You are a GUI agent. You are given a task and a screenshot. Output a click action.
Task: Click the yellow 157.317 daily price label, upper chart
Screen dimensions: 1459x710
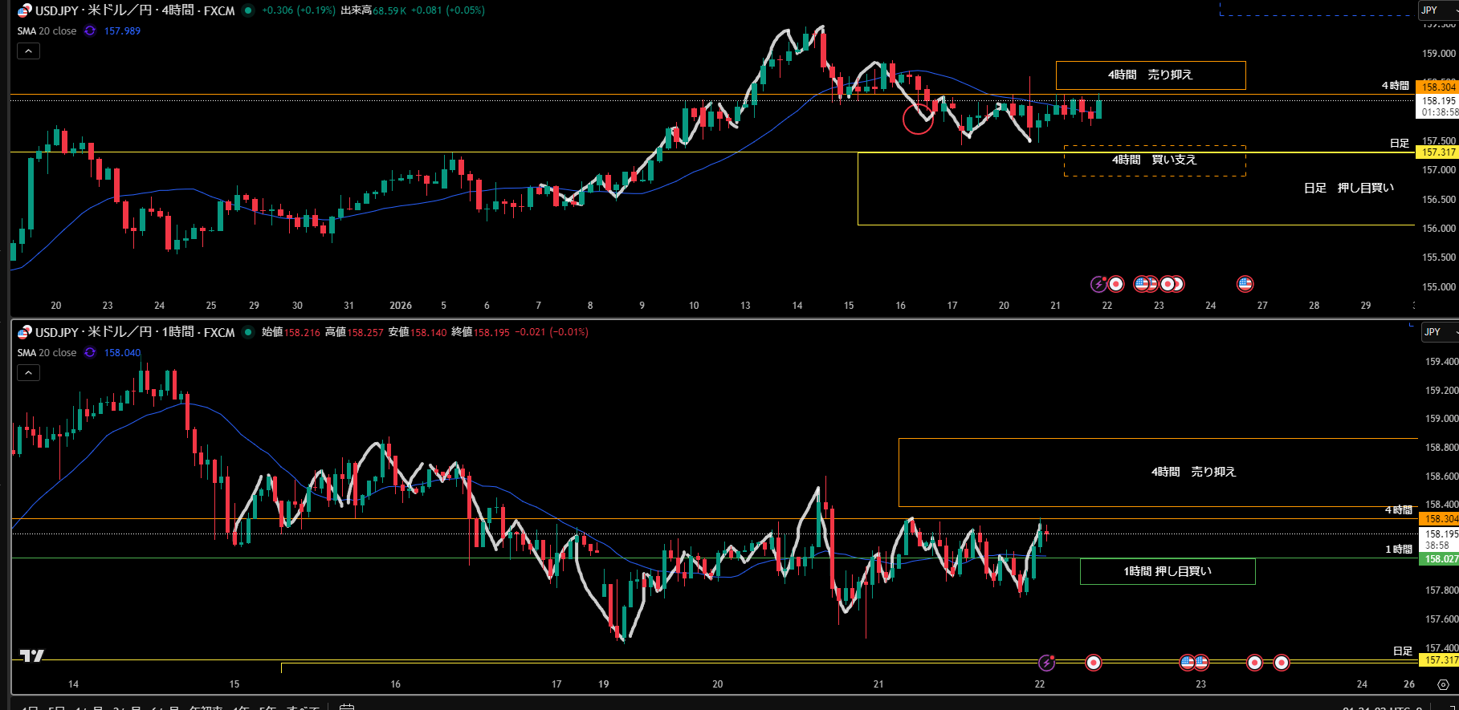point(1438,152)
